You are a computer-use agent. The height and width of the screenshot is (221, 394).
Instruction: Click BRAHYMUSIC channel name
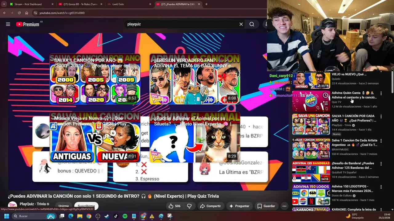coord(340,149)
